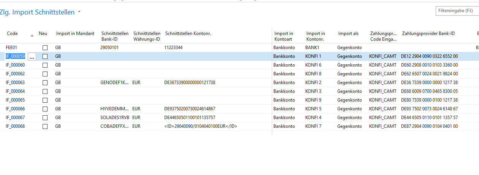
Task: Click the DE87 2904 0090 0104 0401 00 cell
Action: click(429, 126)
